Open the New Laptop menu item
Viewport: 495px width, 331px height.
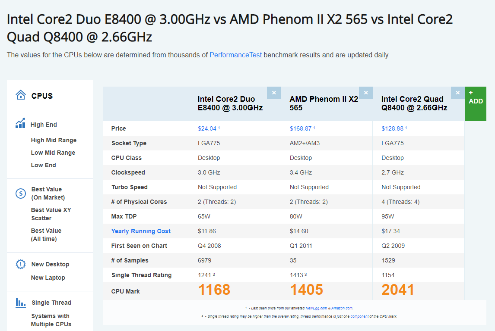(48, 278)
